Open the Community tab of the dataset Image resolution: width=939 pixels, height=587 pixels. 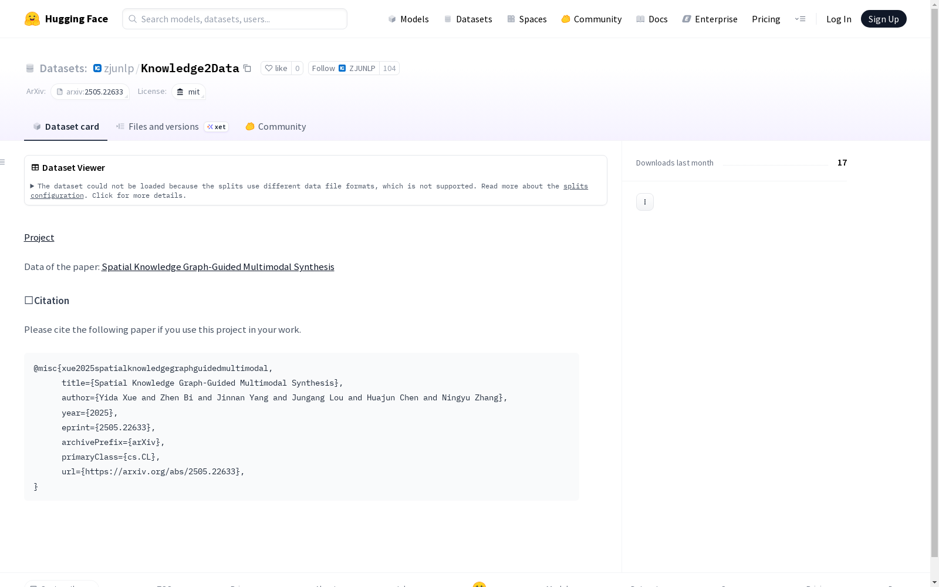276,126
